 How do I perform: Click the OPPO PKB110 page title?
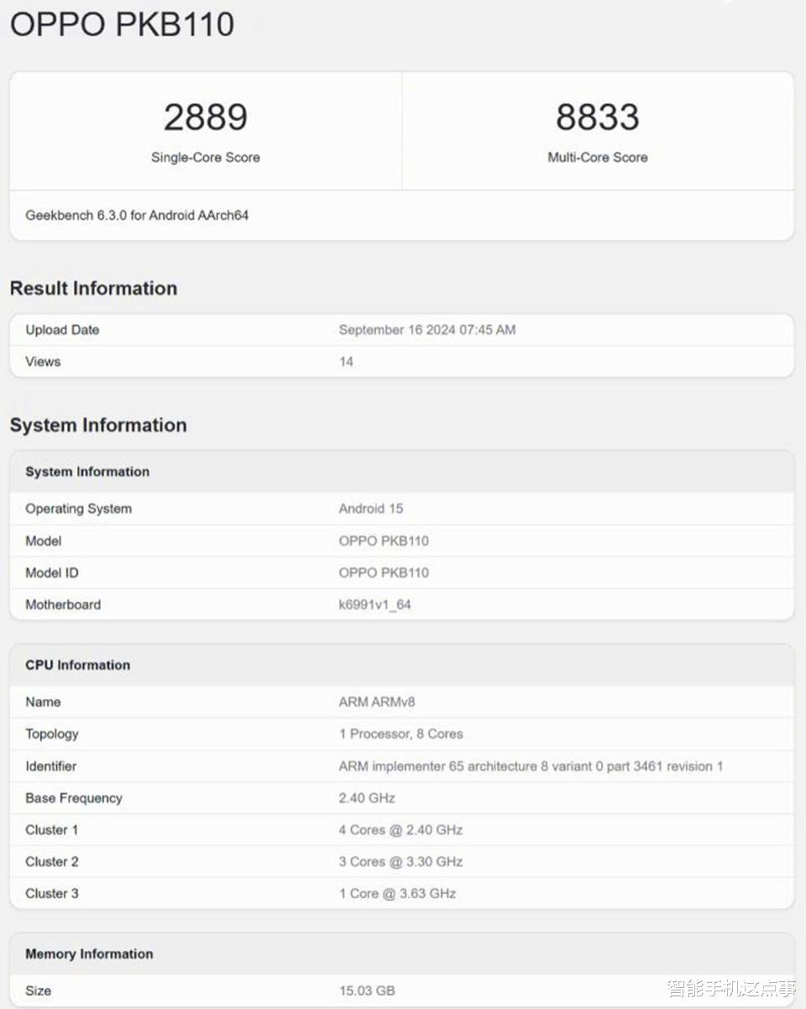pos(122,25)
